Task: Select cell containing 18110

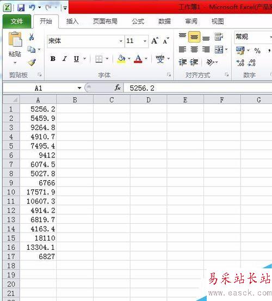Action: 38,238
